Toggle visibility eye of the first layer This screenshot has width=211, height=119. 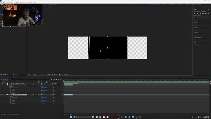2,84
